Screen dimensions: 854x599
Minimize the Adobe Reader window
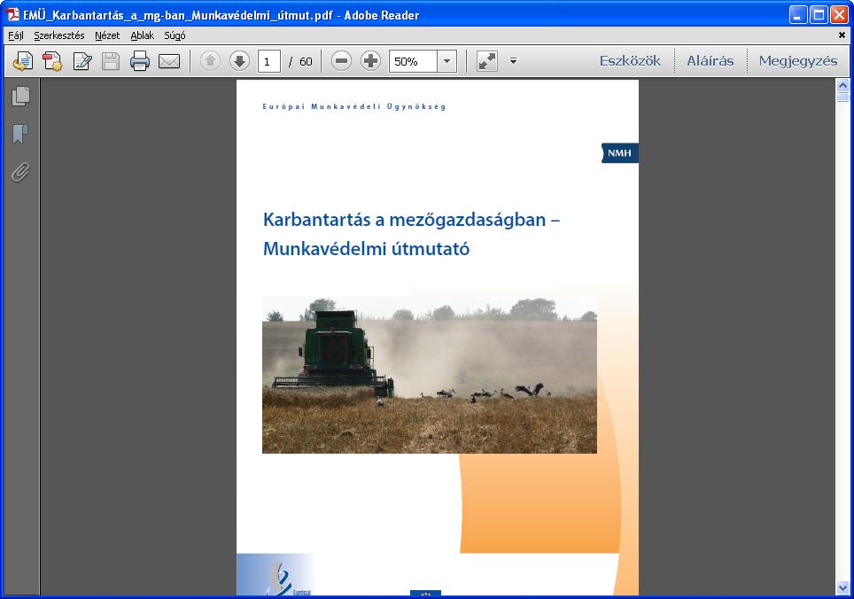(x=798, y=15)
